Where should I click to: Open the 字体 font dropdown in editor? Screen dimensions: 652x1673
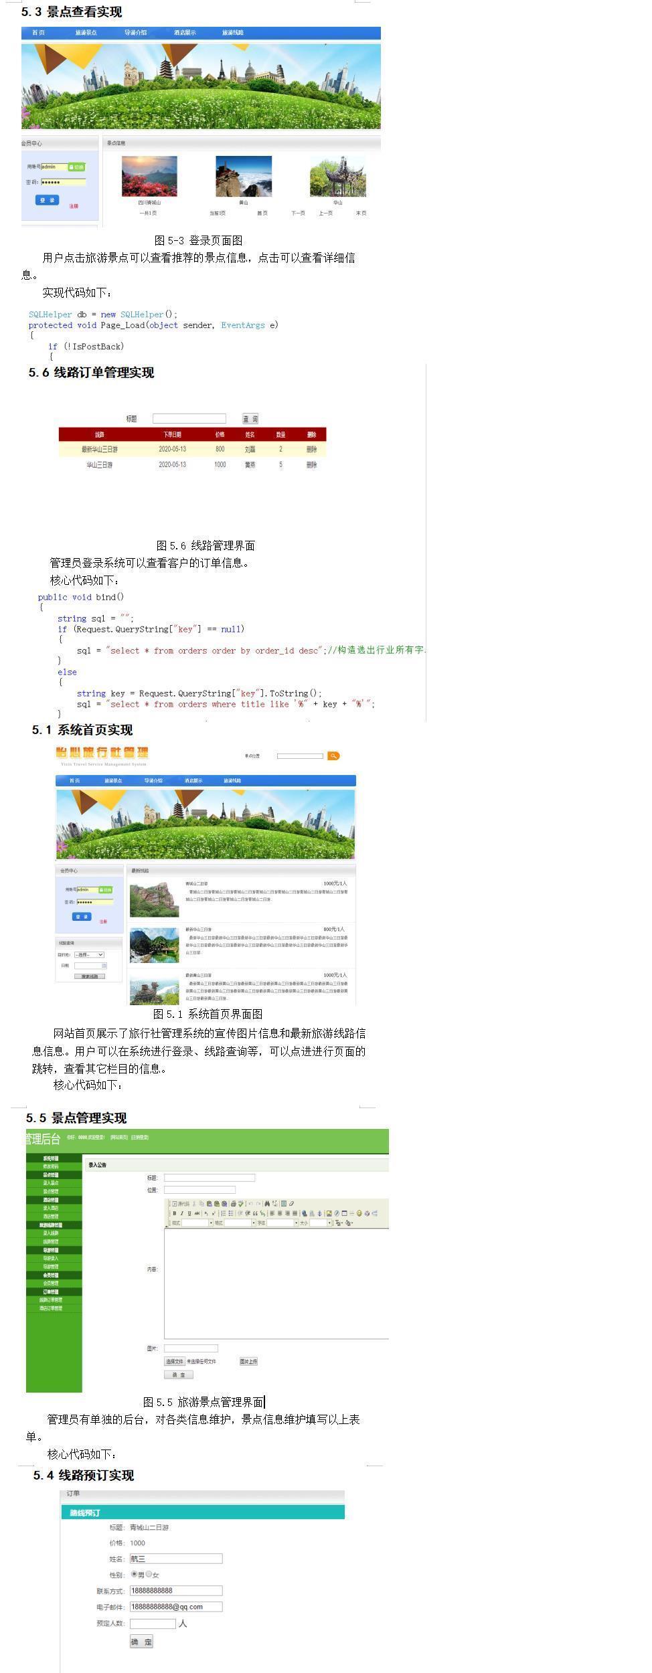[282, 1223]
